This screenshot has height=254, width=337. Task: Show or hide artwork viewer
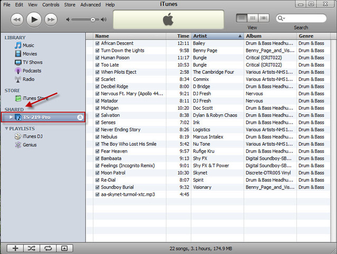point(64,248)
